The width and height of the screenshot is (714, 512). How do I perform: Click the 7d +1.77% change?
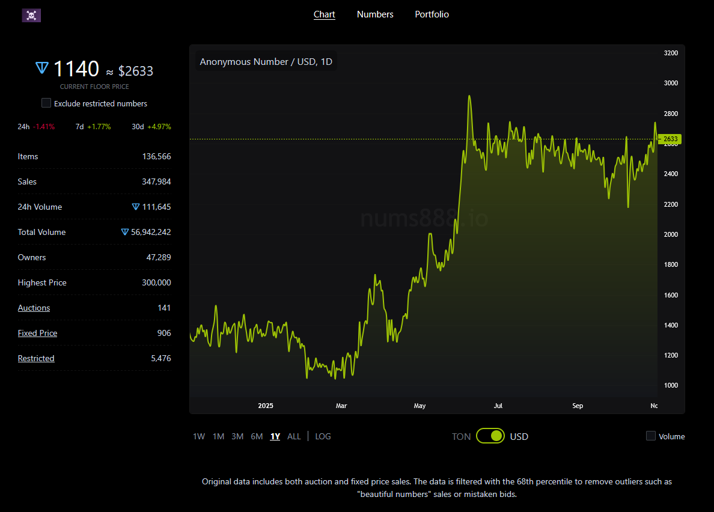[x=93, y=127]
